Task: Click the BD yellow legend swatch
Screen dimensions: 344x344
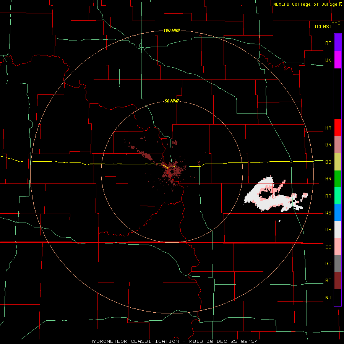Action: 338,162
